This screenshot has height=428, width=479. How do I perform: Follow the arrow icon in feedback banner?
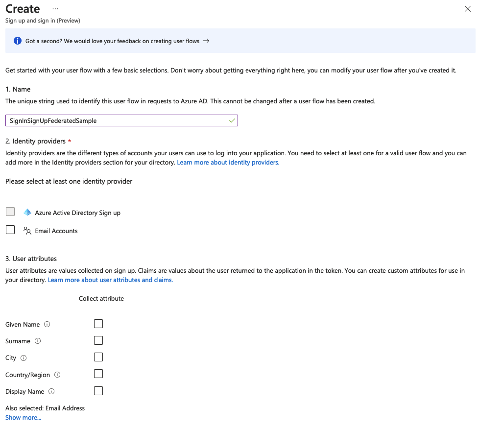tap(206, 41)
